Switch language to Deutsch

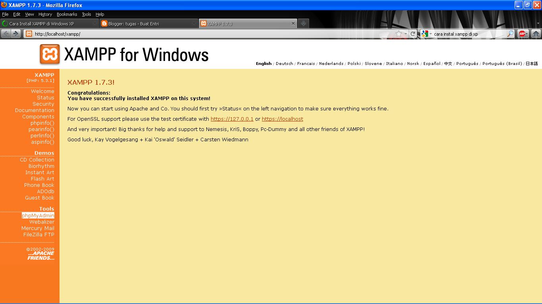pyautogui.click(x=284, y=63)
